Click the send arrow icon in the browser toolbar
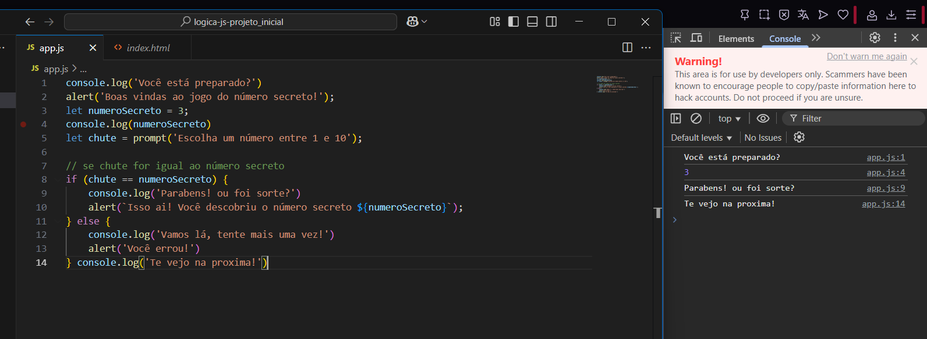Viewport: 927px width, 339px height. coord(823,15)
